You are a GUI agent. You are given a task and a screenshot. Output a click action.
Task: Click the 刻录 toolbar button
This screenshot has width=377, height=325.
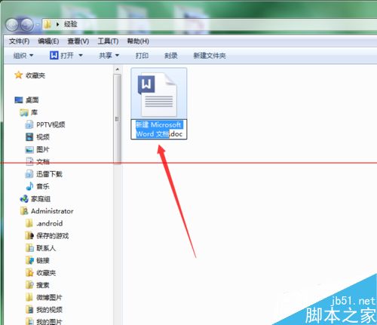coord(171,55)
